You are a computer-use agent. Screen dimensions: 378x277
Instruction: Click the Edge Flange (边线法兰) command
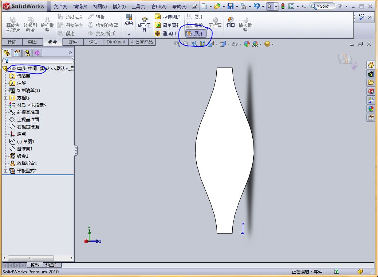point(71,17)
